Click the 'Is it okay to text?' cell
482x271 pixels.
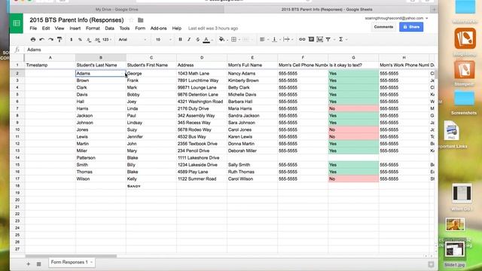(353, 65)
